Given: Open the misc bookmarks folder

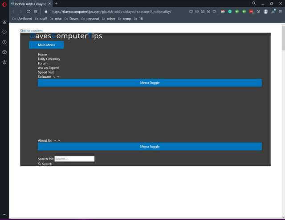Looking at the screenshot, I should (x=56, y=19).
